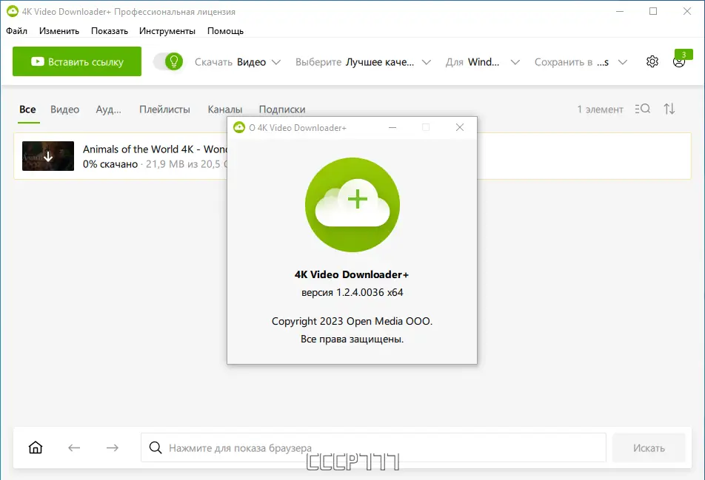
Task: Click the large green cloud logo in About
Action: pyautogui.click(x=352, y=205)
